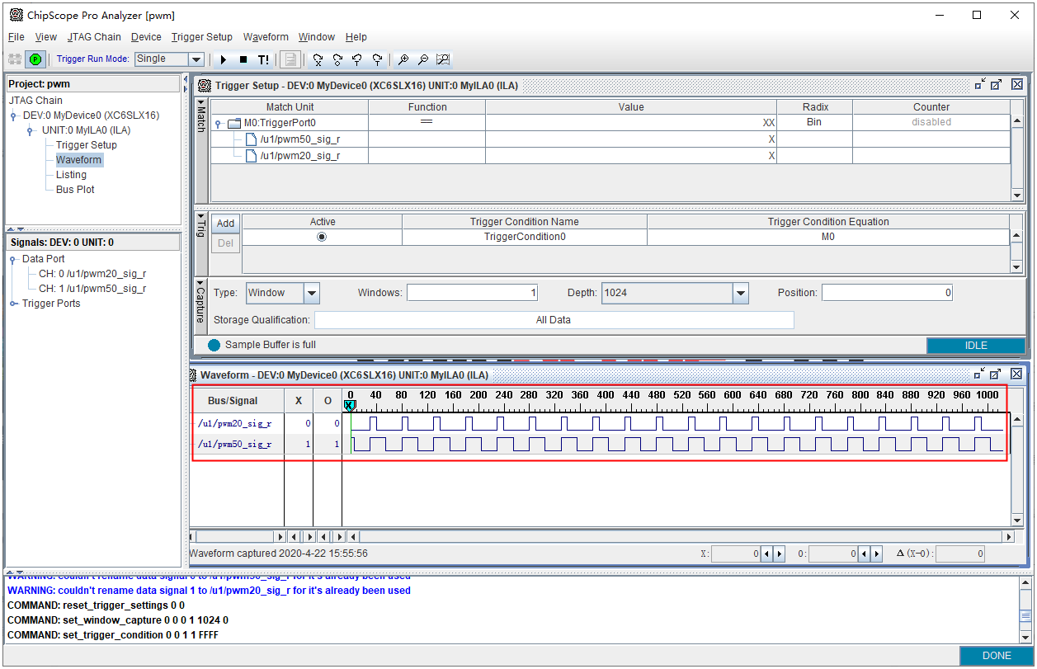Click the Add trigger condition button
This screenshot has width=1037, height=669.
225,224
